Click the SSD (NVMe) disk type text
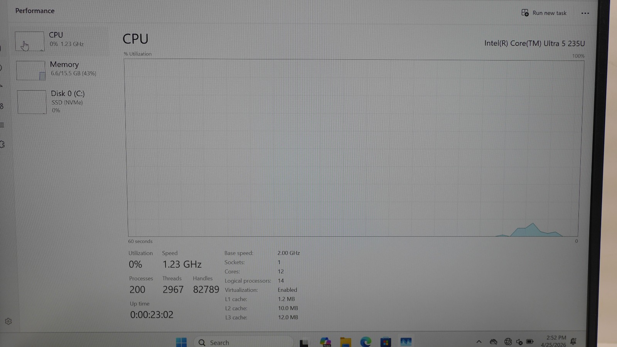 click(67, 103)
